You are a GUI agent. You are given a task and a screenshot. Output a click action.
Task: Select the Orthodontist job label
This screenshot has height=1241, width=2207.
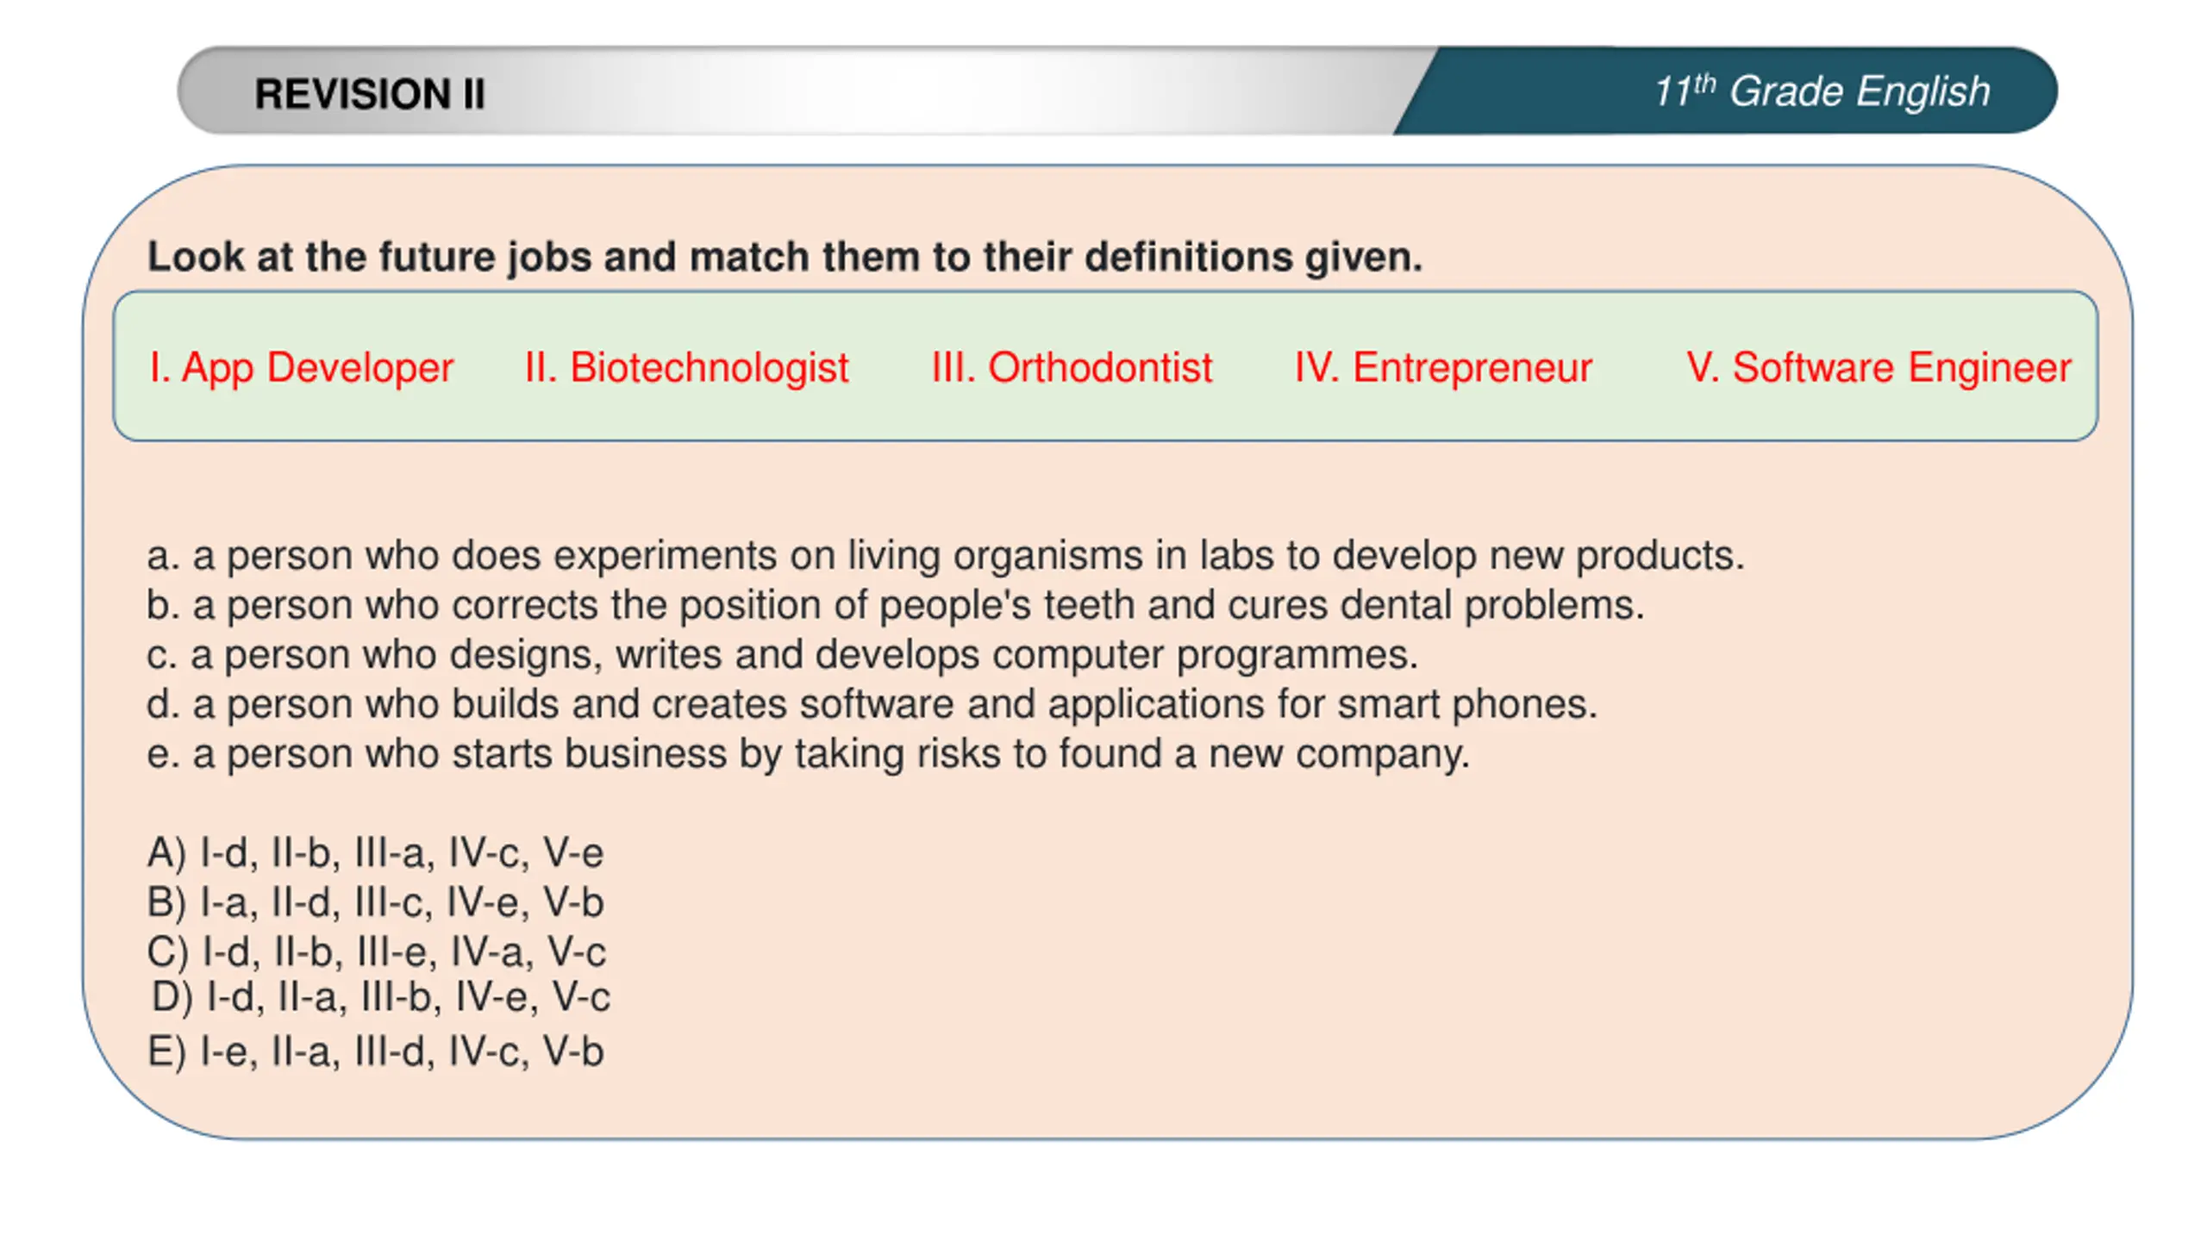pos(1072,368)
